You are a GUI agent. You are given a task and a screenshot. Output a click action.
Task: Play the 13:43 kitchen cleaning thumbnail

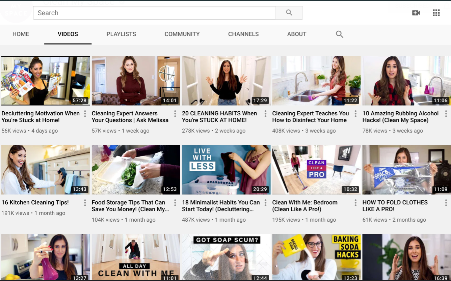[x=46, y=170]
